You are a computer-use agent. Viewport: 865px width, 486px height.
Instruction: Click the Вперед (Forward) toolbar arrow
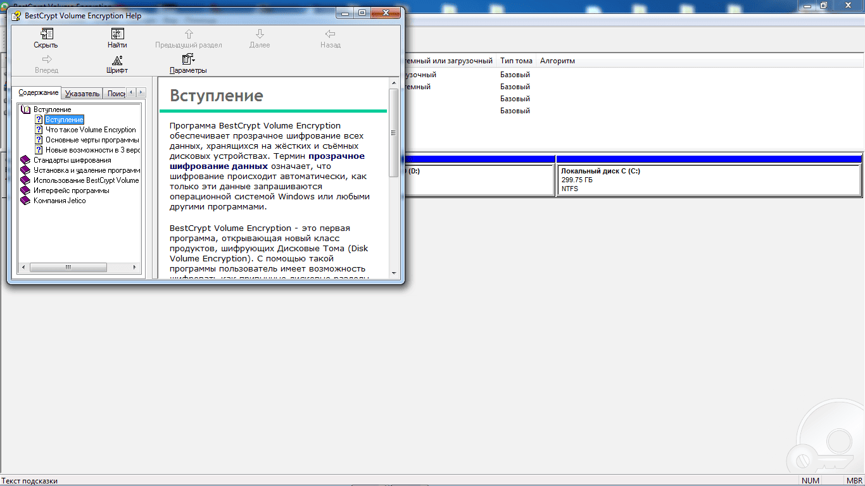tap(46, 64)
